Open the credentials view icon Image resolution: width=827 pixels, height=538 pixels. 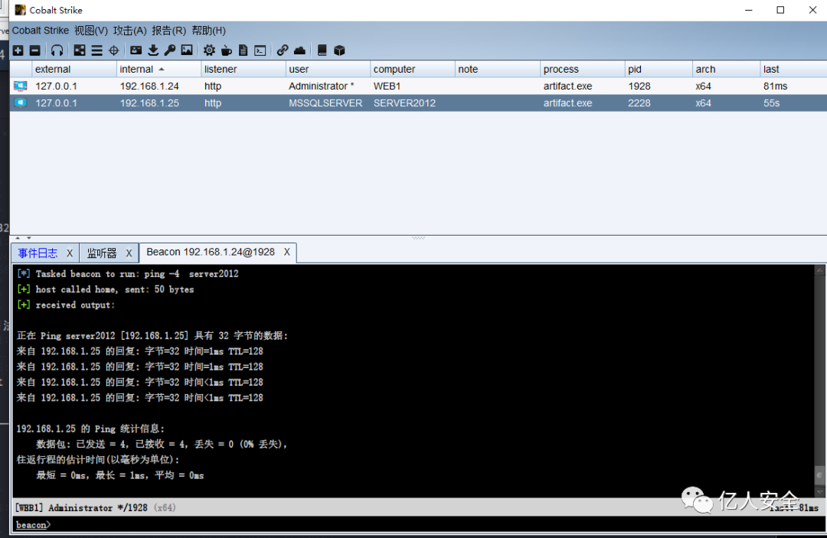(136, 51)
